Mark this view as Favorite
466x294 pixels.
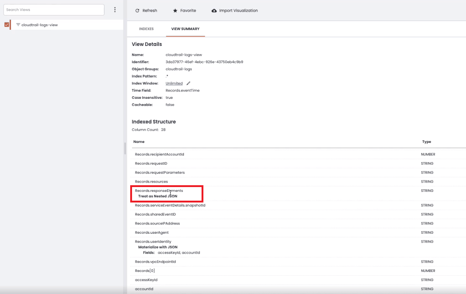[x=184, y=10]
